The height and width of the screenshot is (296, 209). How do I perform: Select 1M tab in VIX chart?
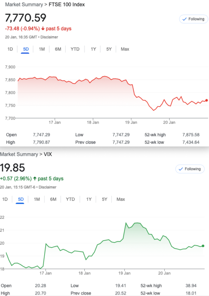(37, 199)
